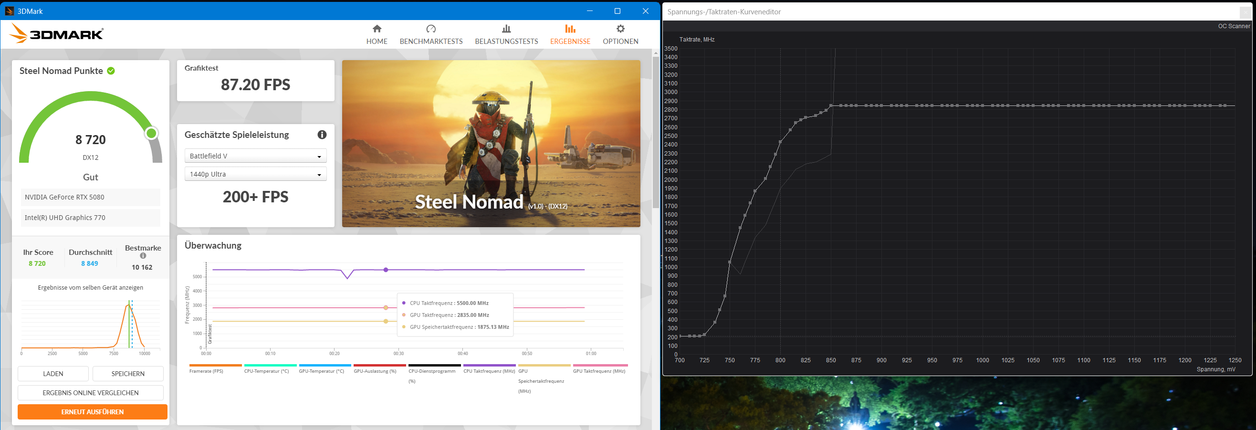Maximize the 3DMark window

coord(618,10)
